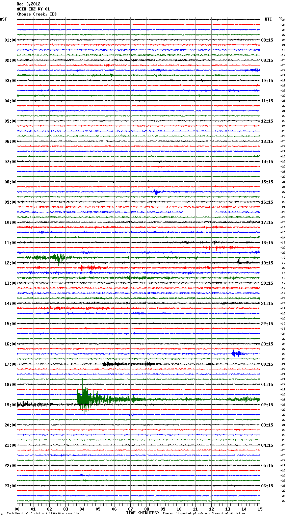Click the 23:15 UTC time label
287x518 pixels.
click(x=267, y=344)
